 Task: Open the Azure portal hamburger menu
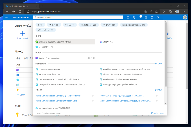(7, 17)
